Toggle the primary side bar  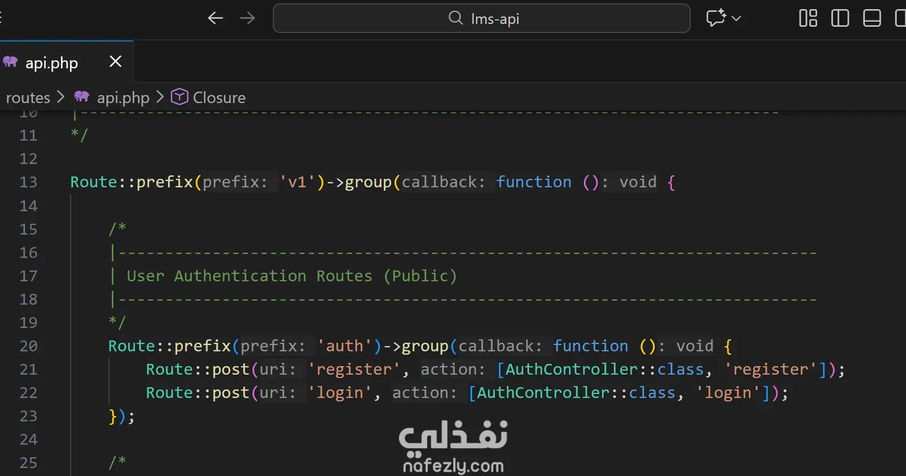click(x=840, y=18)
